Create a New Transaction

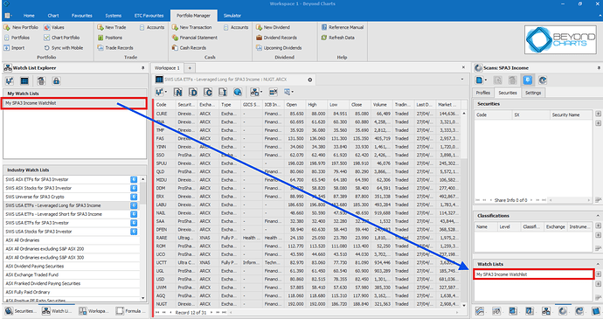191,27
